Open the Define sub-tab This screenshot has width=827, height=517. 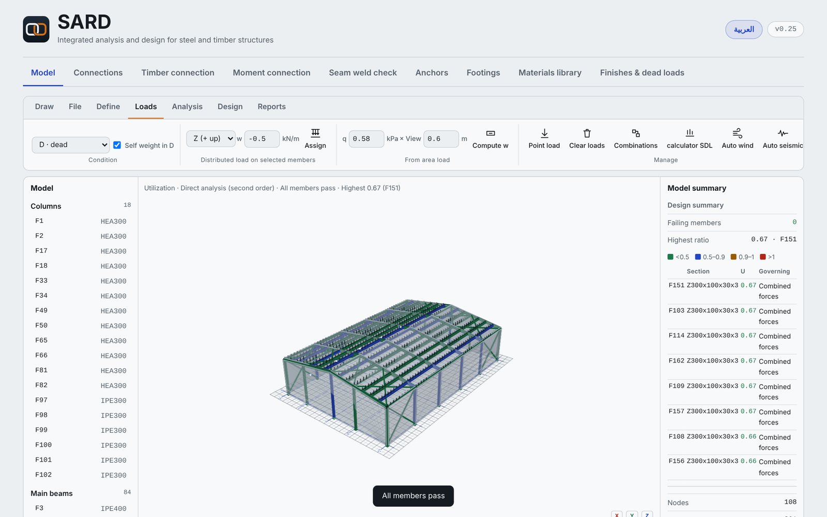[x=108, y=107]
